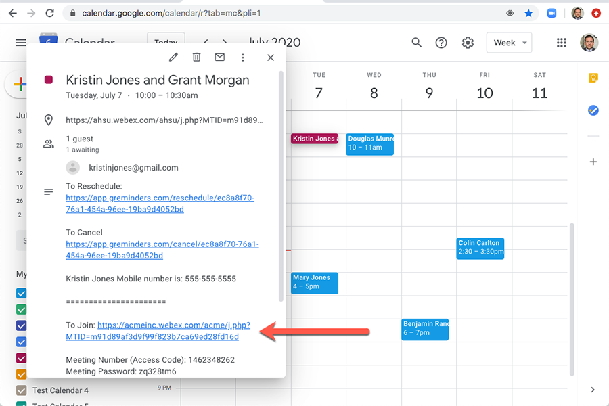Select Tuesday 7 in the week header
609x406 pixels.
click(319, 93)
